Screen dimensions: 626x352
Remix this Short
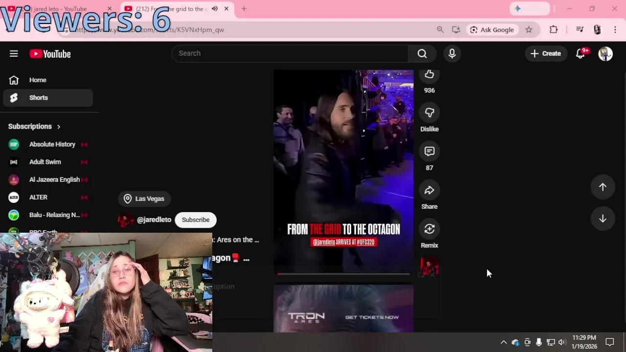pos(429,229)
